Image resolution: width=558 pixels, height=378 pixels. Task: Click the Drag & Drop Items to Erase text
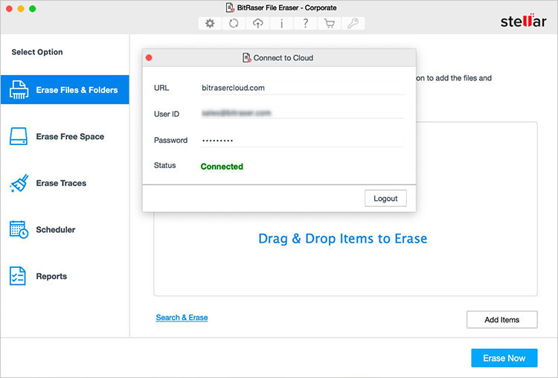pyautogui.click(x=343, y=238)
